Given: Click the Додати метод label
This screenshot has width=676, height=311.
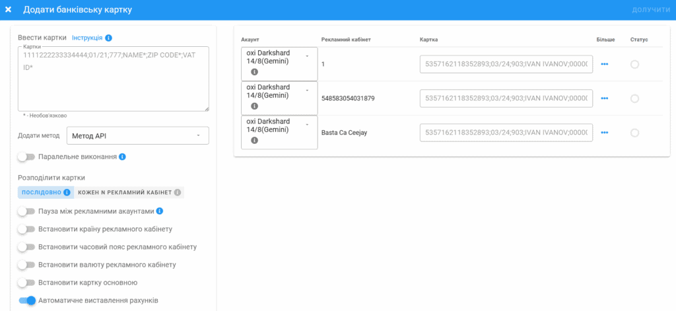Looking at the screenshot, I should pyautogui.click(x=39, y=135).
